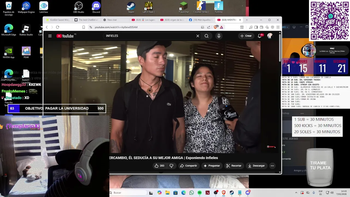
Task: Like the video with 283 likes
Action: coord(159,166)
